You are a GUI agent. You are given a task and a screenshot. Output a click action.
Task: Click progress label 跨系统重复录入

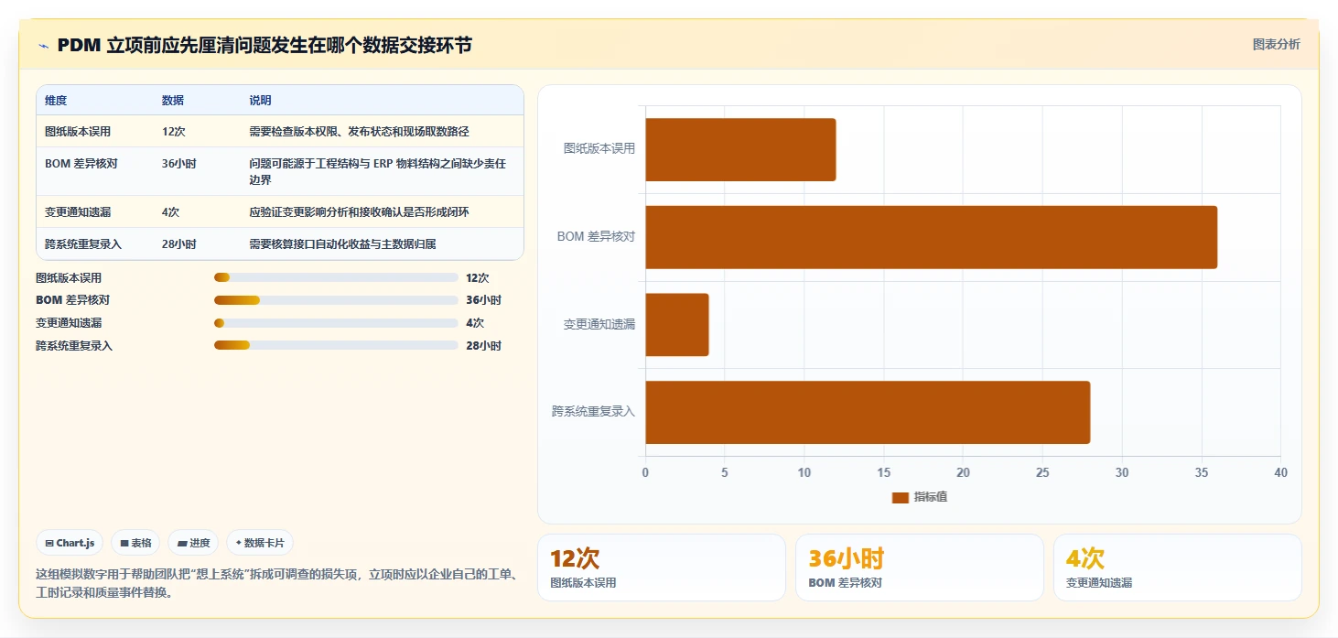[74, 346]
